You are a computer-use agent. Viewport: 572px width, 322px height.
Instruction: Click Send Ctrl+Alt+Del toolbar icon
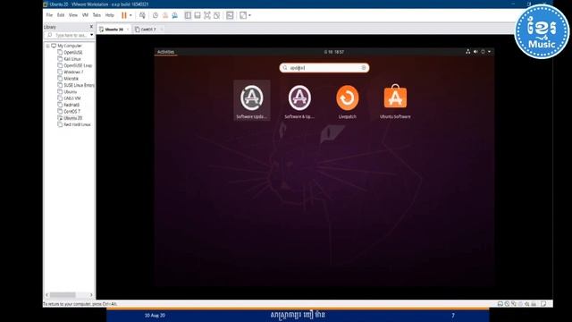[x=142, y=15]
